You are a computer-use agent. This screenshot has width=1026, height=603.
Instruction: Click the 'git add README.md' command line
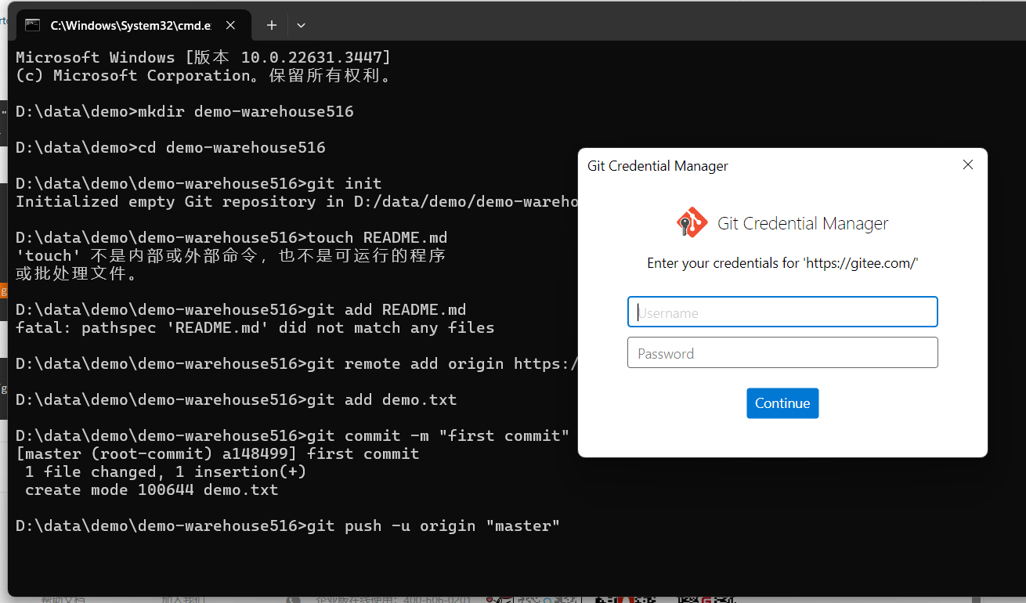click(x=241, y=309)
